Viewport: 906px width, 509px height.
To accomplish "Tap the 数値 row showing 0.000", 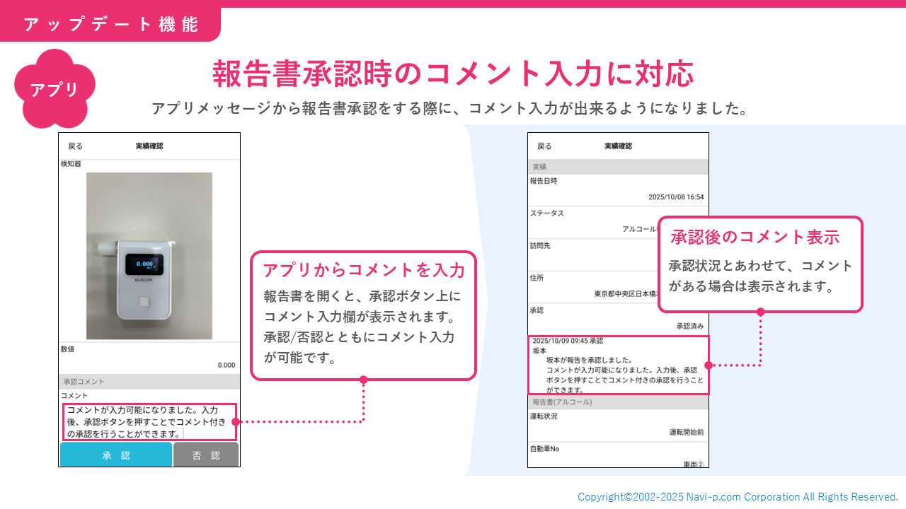I will 149,358.
